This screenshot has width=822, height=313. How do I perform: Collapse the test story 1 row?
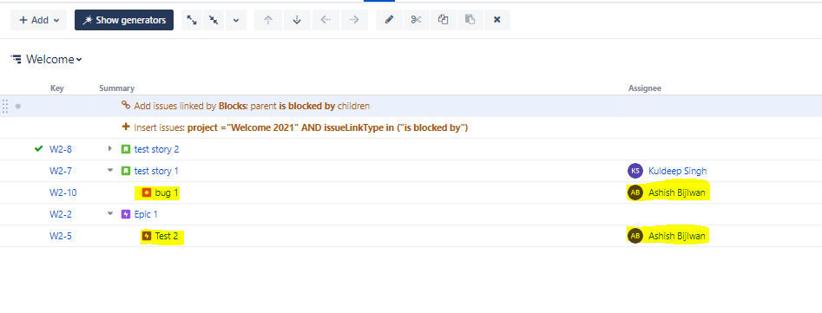(x=110, y=170)
